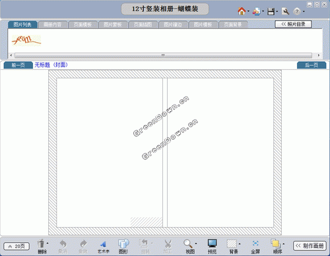
Task: Select the orange signature thumbnail image
Action: pyautogui.click(x=26, y=40)
